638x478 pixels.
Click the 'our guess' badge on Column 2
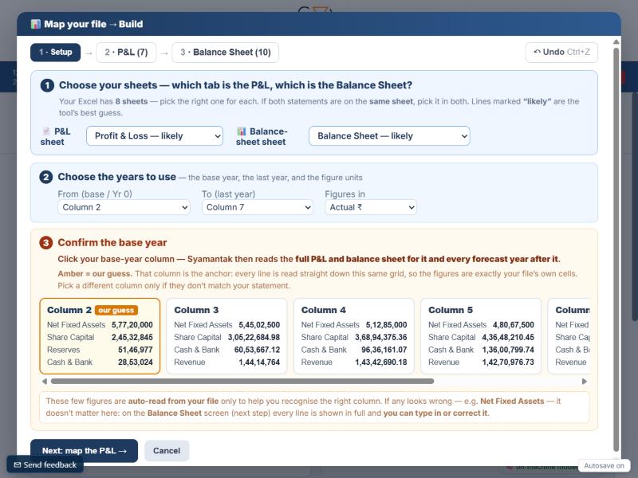[x=116, y=310]
